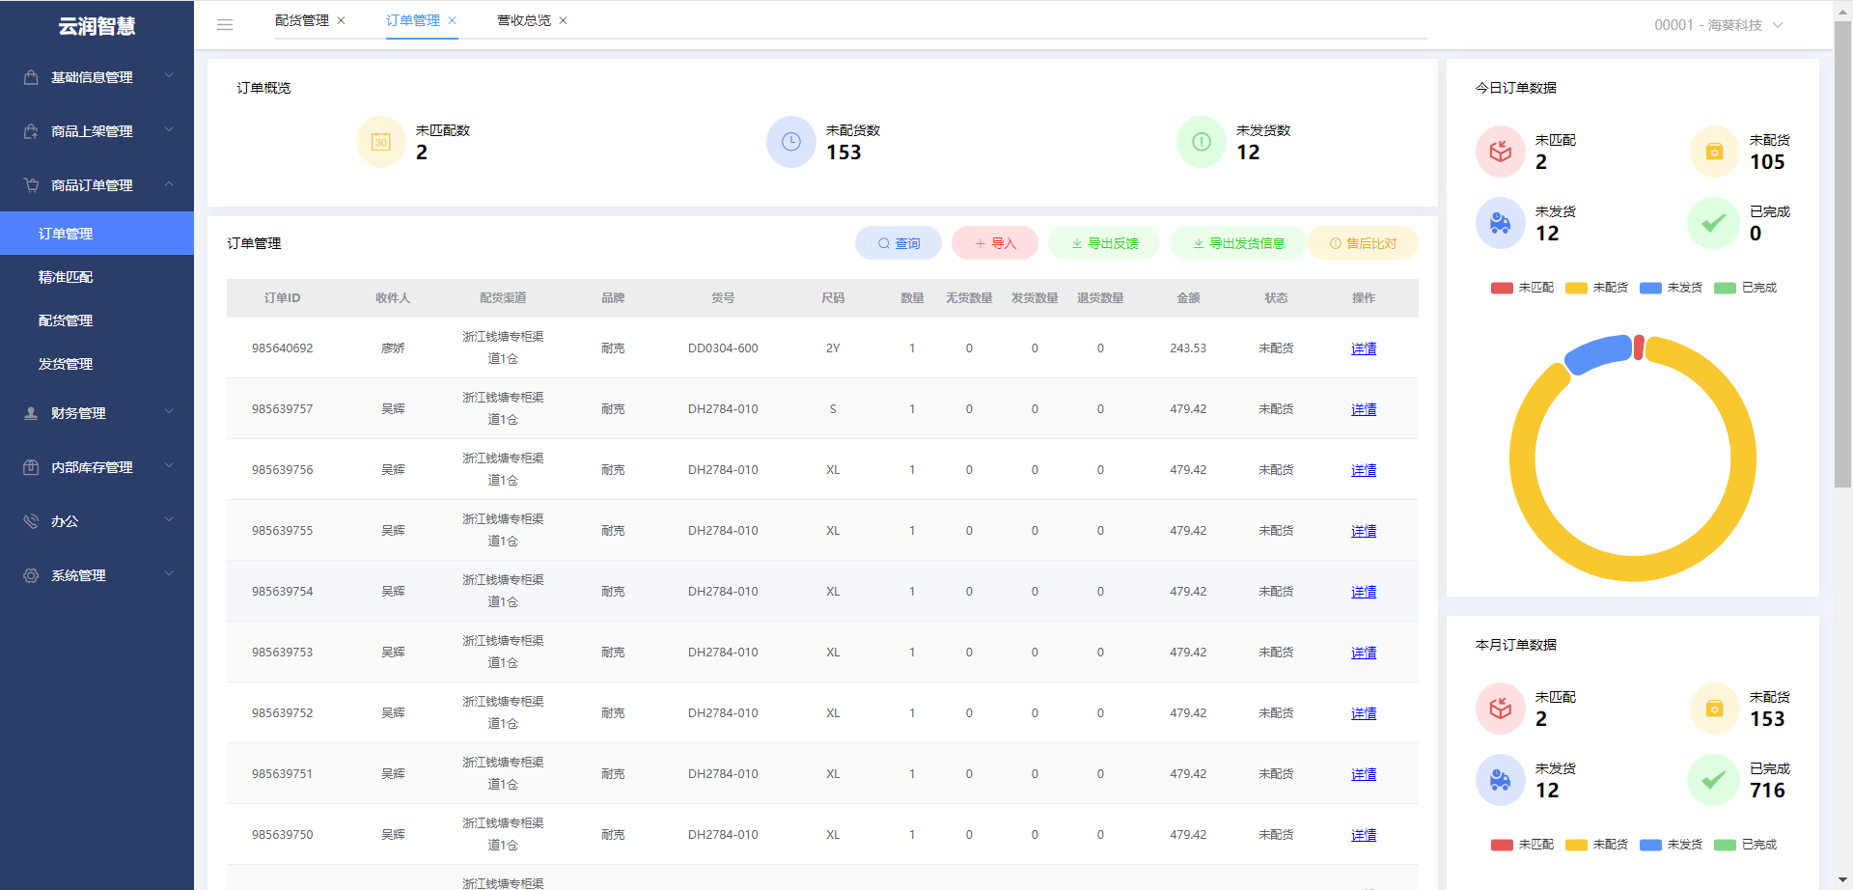Select 配货管理 in the sidebar
The height and width of the screenshot is (890, 1853).
pos(97,320)
